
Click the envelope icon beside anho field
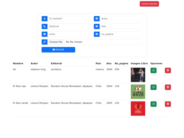[45, 34]
